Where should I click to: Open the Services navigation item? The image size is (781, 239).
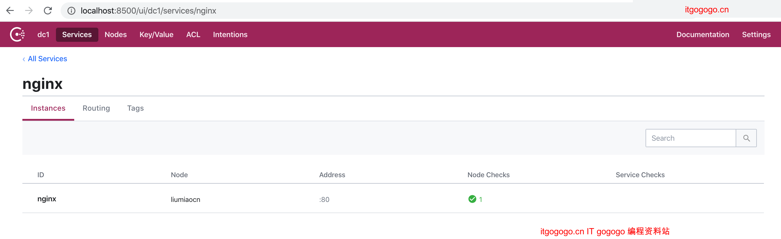tap(77, 34)
